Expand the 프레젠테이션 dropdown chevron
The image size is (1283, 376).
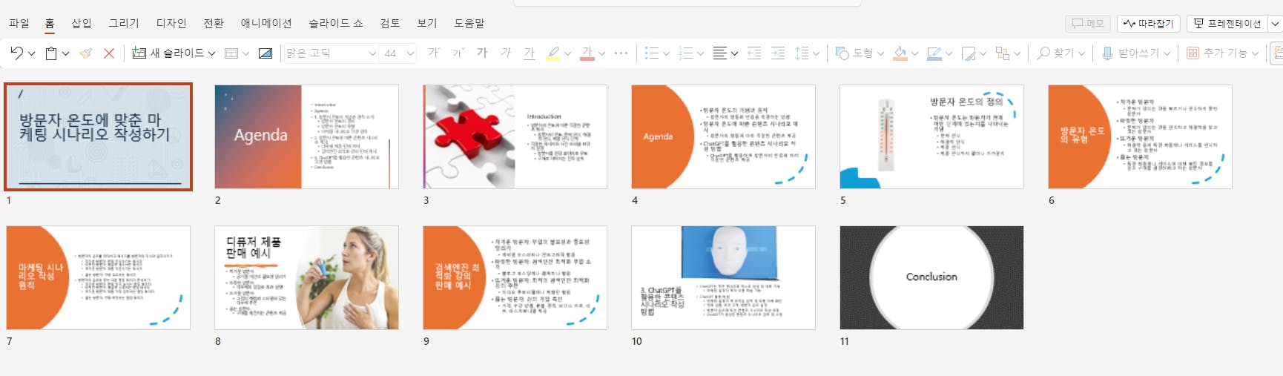coord(1275,24)
